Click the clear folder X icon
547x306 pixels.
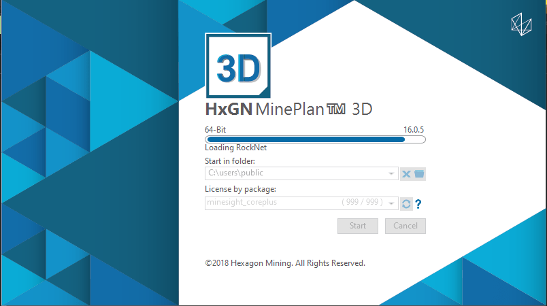(x=406, y=174)
